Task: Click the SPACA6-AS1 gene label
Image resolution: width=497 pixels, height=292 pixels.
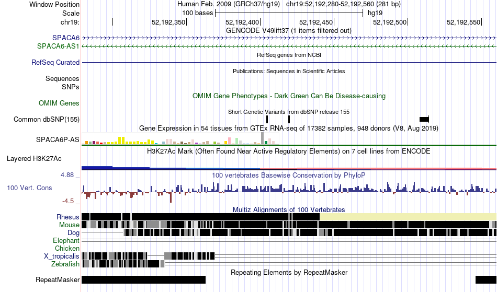Action: (58, 46)
